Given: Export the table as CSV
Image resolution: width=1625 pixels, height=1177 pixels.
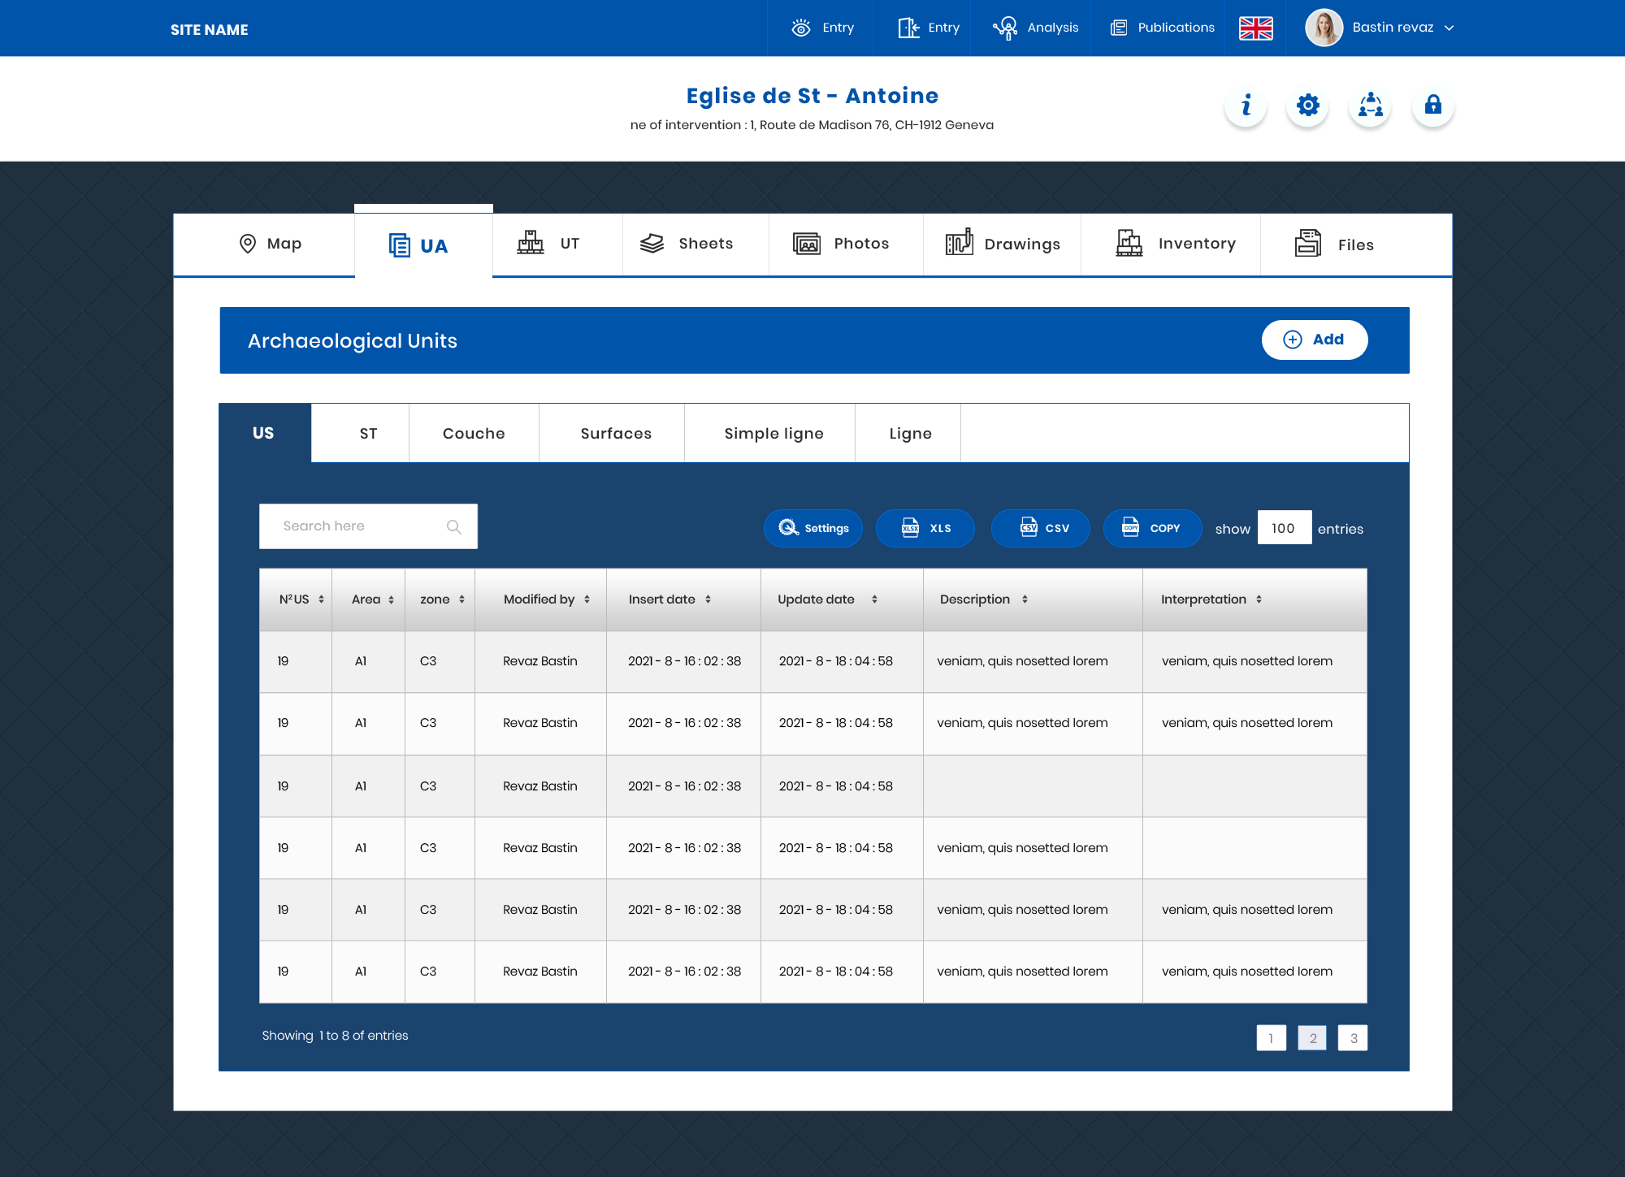Looking at the screenshot, I should pos(1041,529).
